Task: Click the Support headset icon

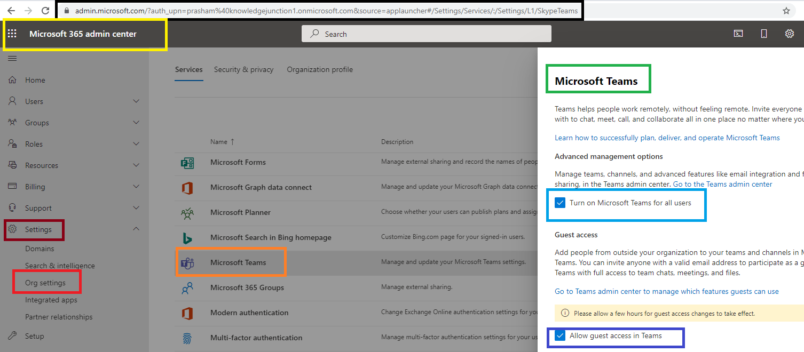Action: pos(12,208)
